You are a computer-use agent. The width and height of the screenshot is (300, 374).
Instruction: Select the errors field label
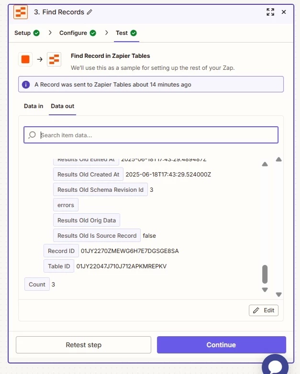coord(66,205)
